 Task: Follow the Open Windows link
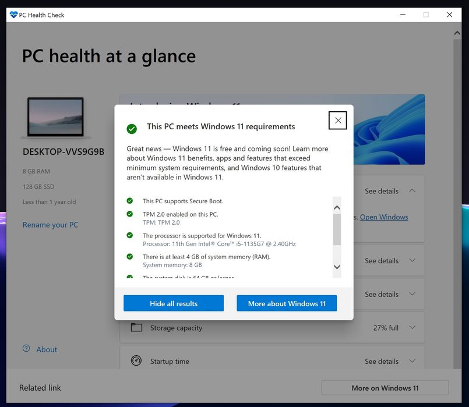[384, 217]
